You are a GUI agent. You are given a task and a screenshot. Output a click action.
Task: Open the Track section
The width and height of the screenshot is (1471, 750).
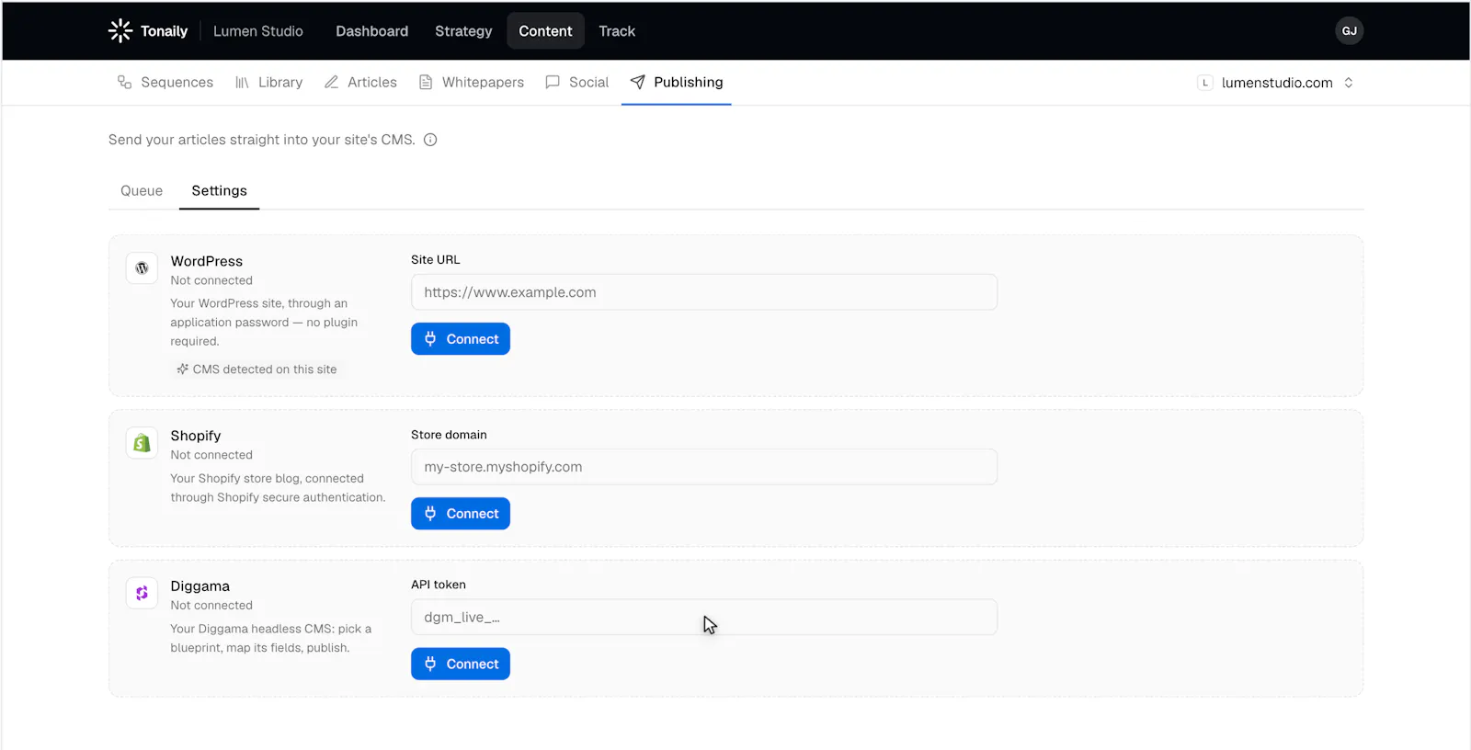pyautogui.click(x=617, y=31)
